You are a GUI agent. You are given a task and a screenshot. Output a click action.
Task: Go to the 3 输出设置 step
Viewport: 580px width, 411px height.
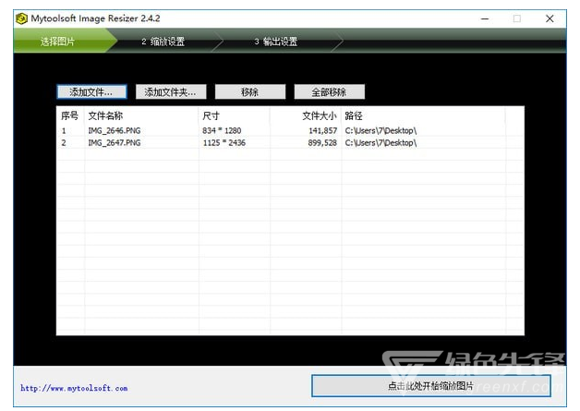[x=276, y=42]
